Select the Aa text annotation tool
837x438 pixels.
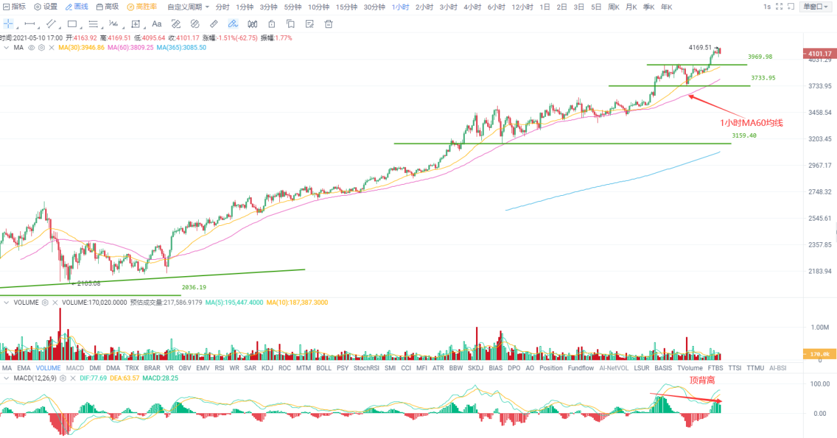pos(156,24)
